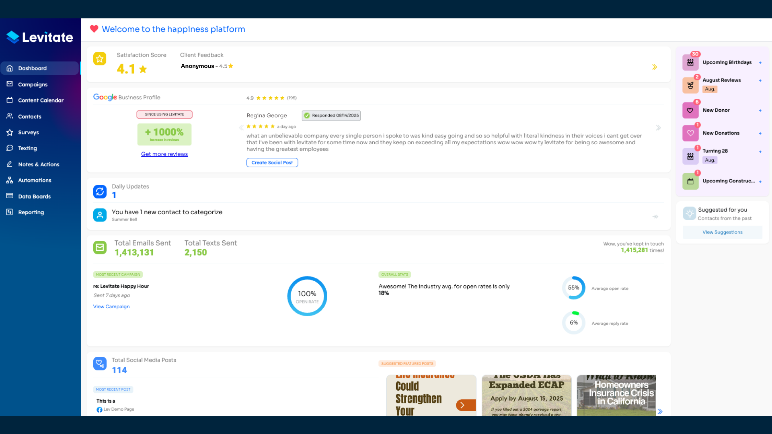This screenshot has width=772, height=434.
Task: Click the Campaigns envelope icon
Action: click(10, 84)
